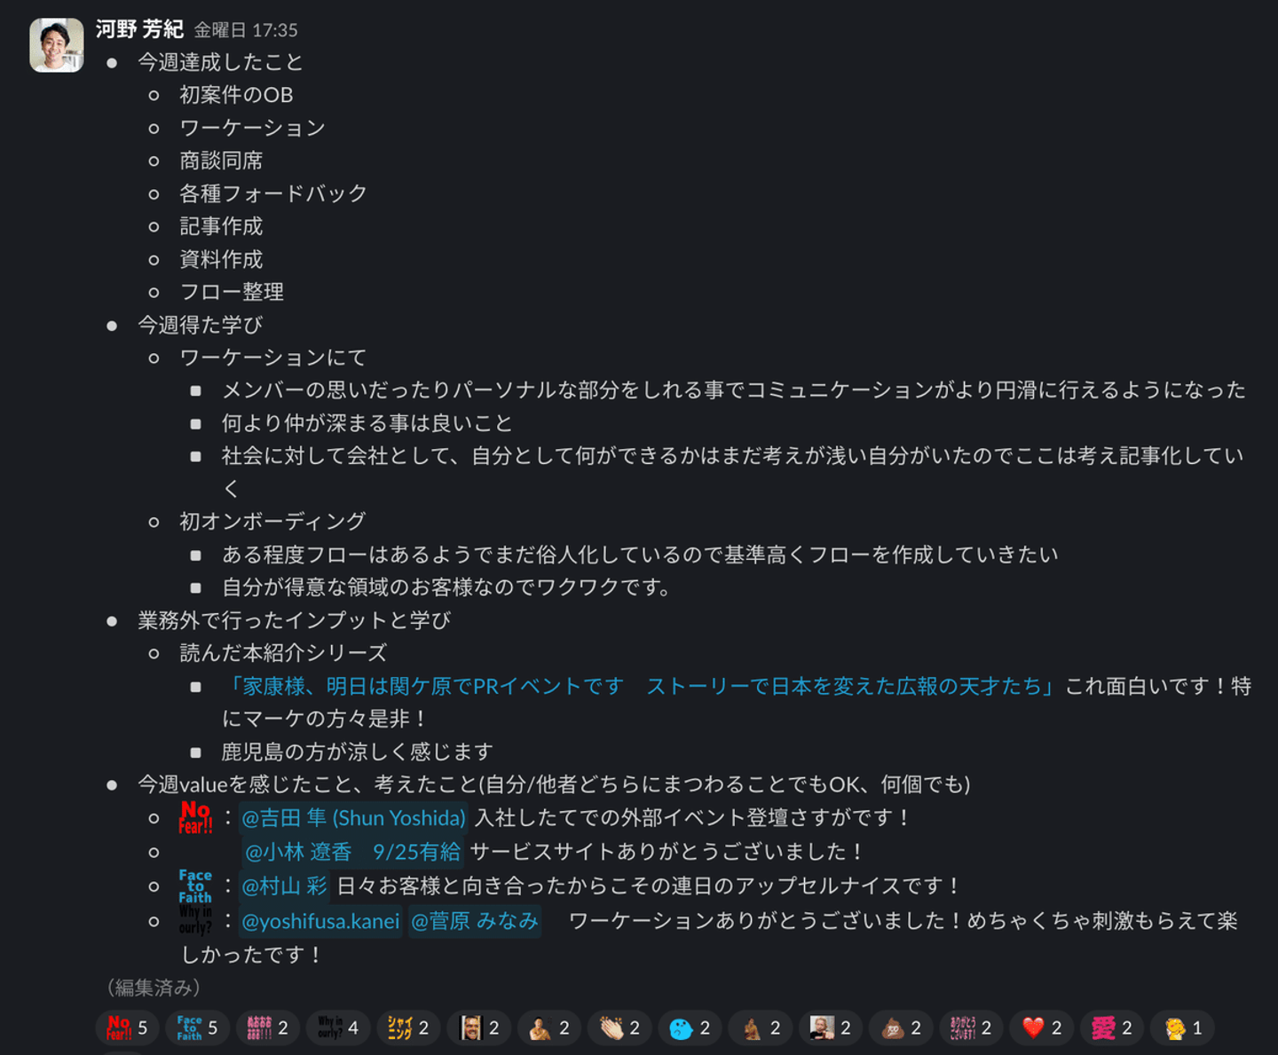Toggle the Why in ourly? reaction
Viewport: 1278px width, 1055px height.
tap(338, 1027)
